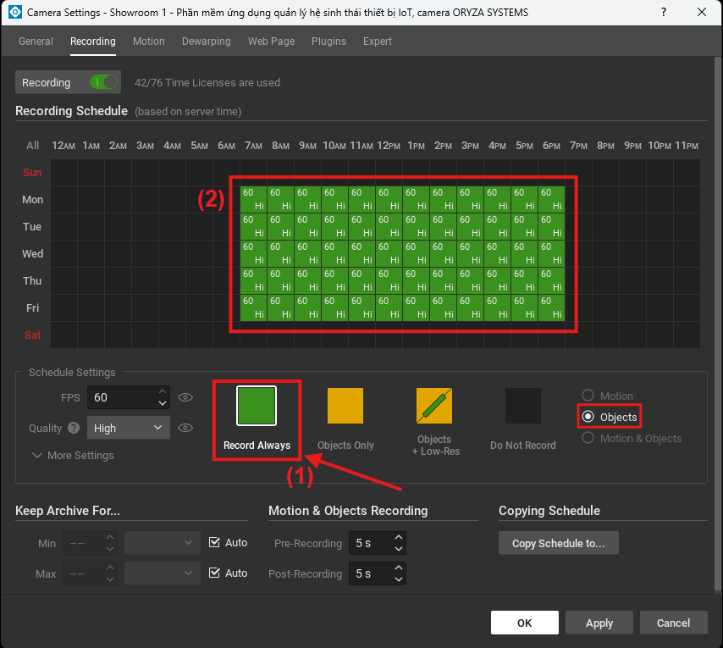Screen dimensions: 723x648
Task: Decrease the FPS value with down arrow
Action: pyautogui.click(x=163, y=403)
